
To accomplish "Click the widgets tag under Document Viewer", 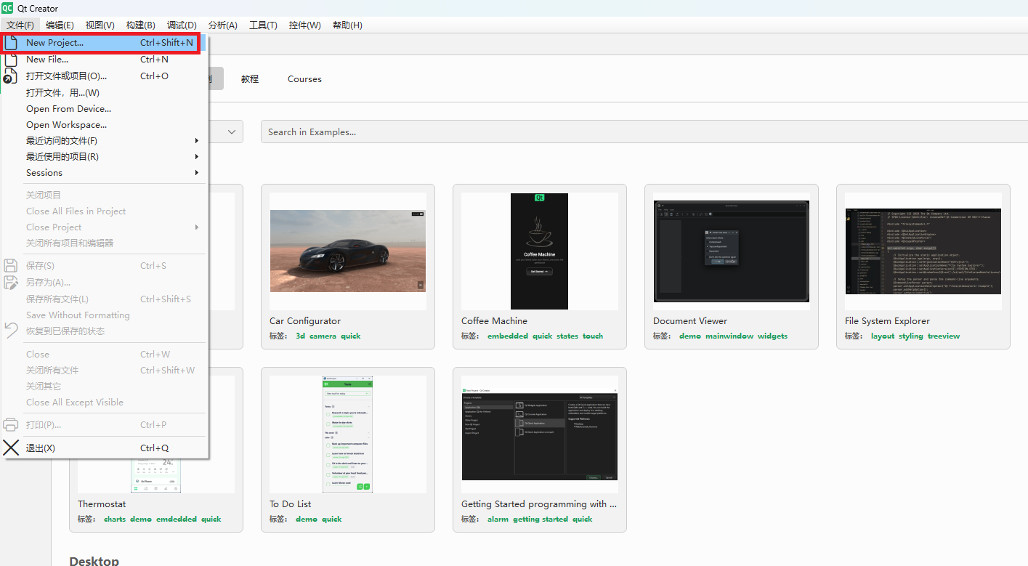I will click(x=772, y=336).
